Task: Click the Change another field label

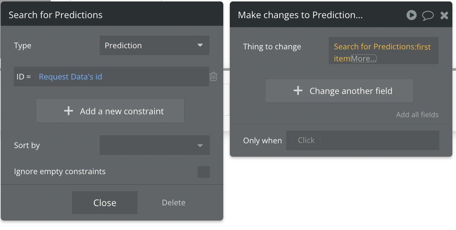Action: [x=351, y=91]
